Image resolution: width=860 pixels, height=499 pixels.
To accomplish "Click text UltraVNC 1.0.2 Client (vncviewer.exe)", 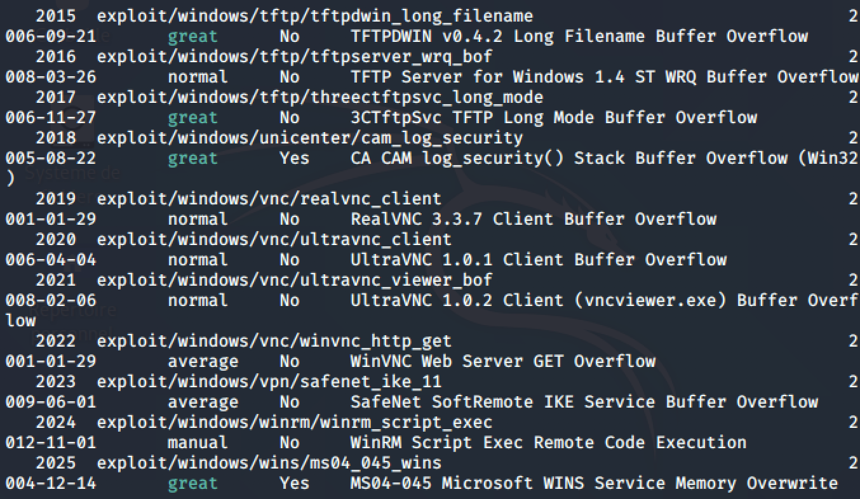I will [539, 300].
